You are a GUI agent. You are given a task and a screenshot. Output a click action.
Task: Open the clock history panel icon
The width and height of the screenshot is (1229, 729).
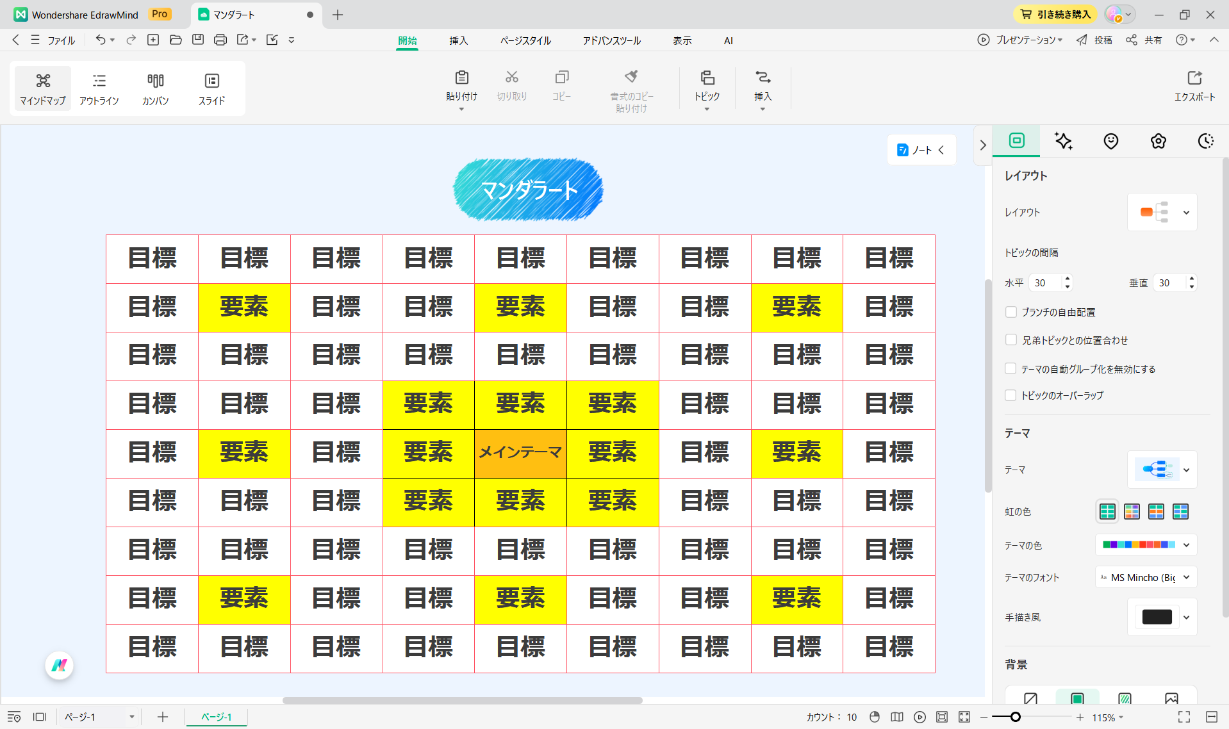(1205, 141)
